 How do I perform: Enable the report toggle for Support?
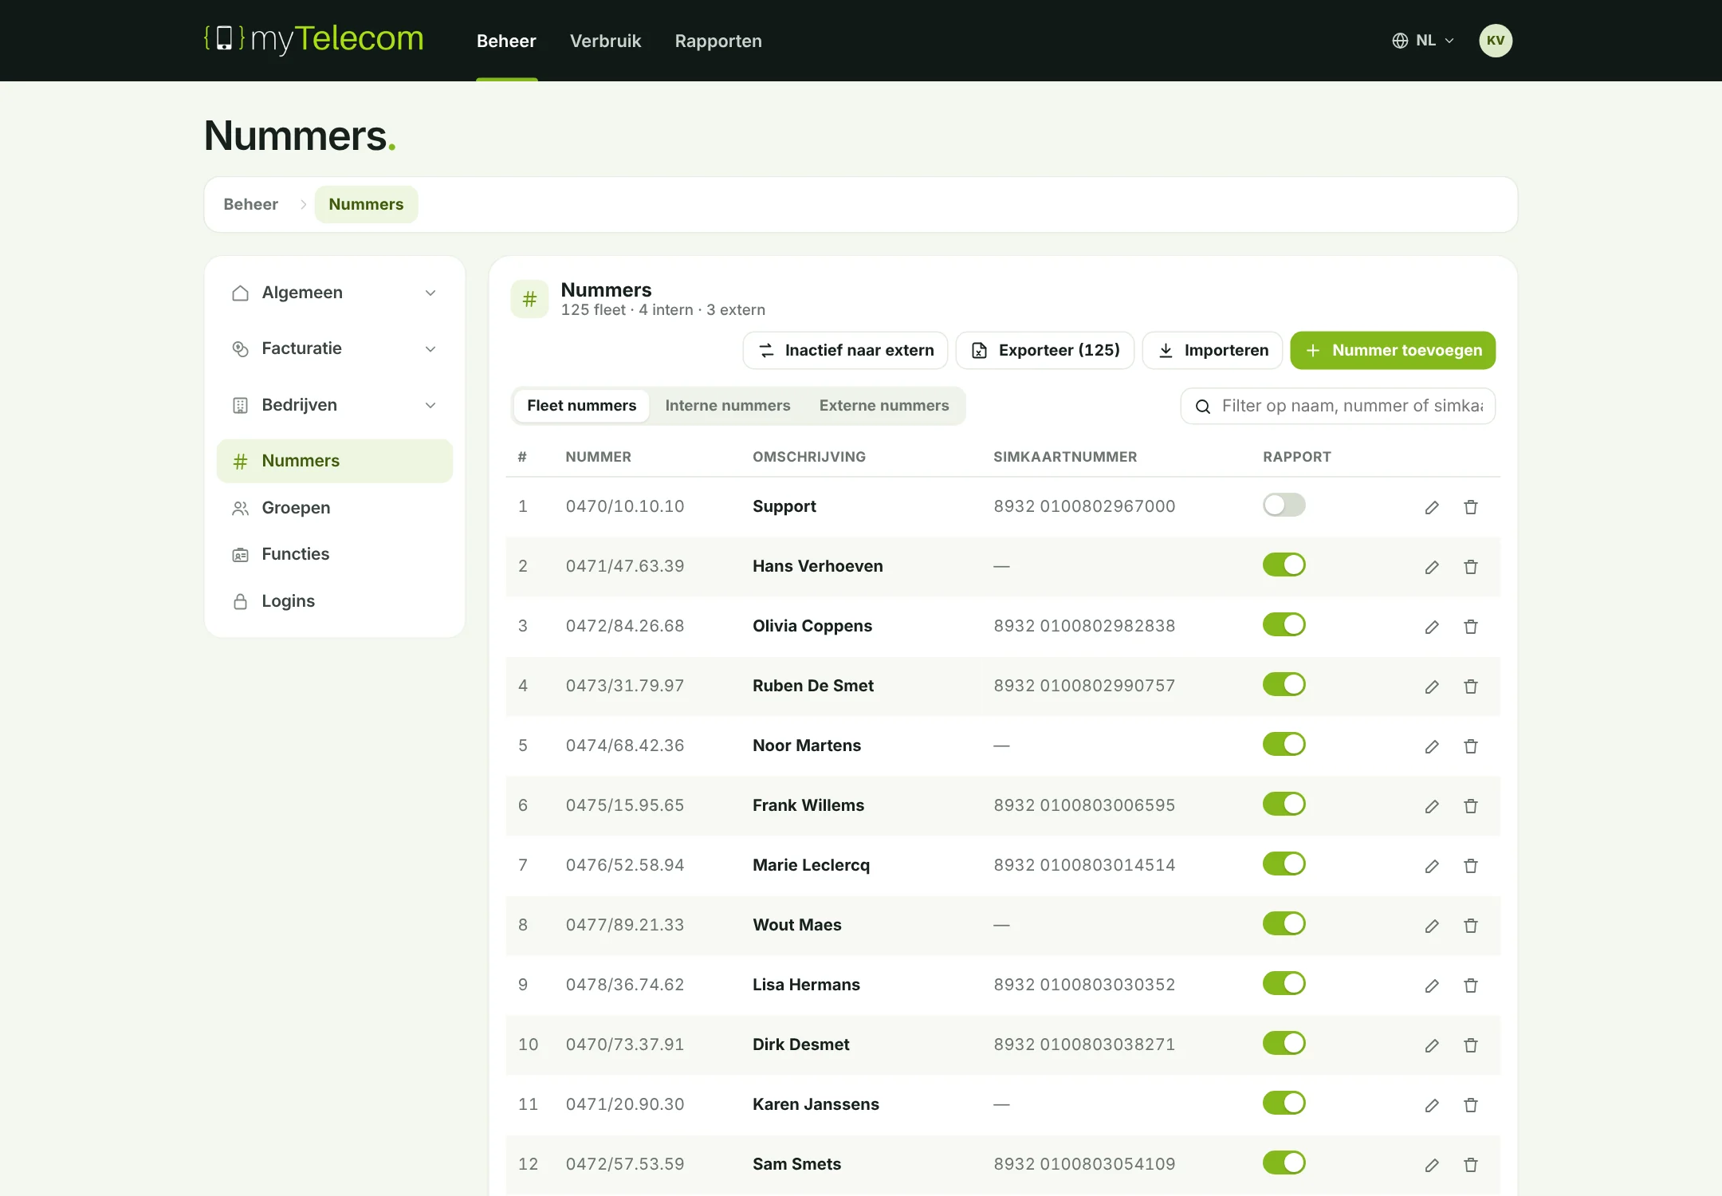click(1284, 505)
